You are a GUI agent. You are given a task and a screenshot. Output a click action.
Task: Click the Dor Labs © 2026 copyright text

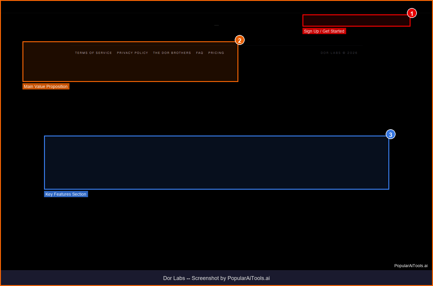(339, 53)
